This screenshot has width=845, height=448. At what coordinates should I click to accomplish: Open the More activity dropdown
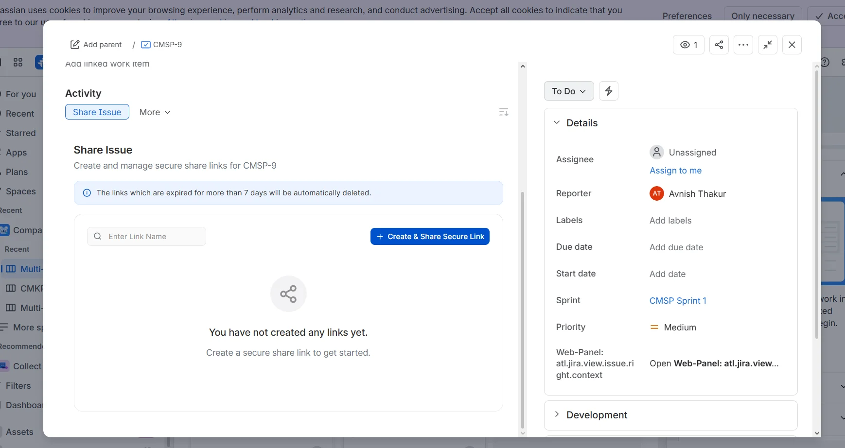coord(155,112)
